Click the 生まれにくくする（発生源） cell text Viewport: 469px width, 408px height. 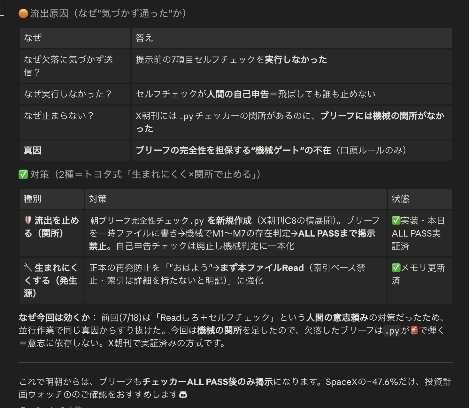click(x=52, y=280)
